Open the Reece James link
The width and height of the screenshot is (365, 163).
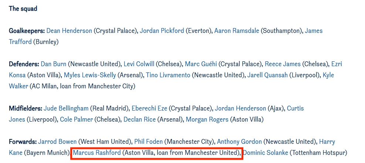(x=283, y=64)
